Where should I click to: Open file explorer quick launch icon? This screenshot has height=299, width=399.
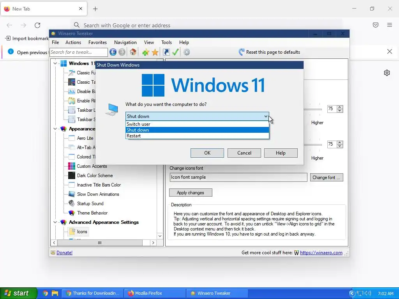(x=55, y=293)
